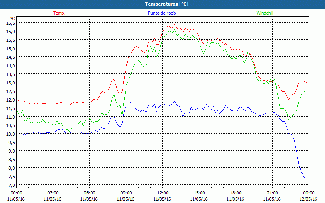Click the 9,5 y-axis value
The image size is (325, 203).
point(12,143)
